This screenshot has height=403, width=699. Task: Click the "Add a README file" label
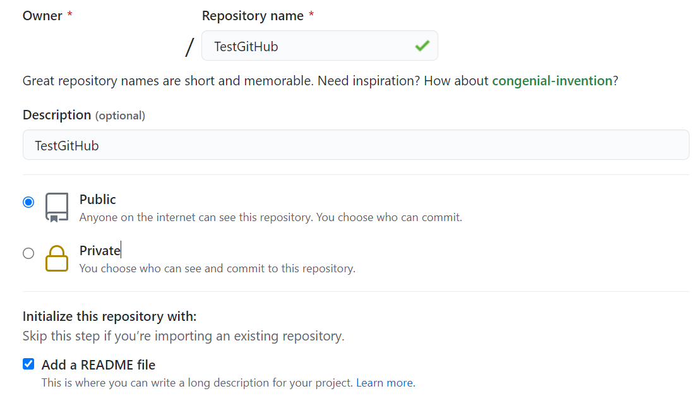pos(99,365)
